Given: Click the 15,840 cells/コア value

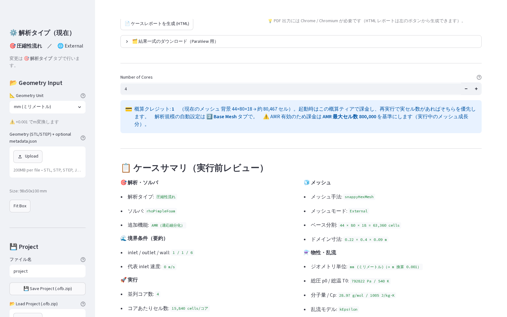Looking at the screenshot, I should pos(190,308).
